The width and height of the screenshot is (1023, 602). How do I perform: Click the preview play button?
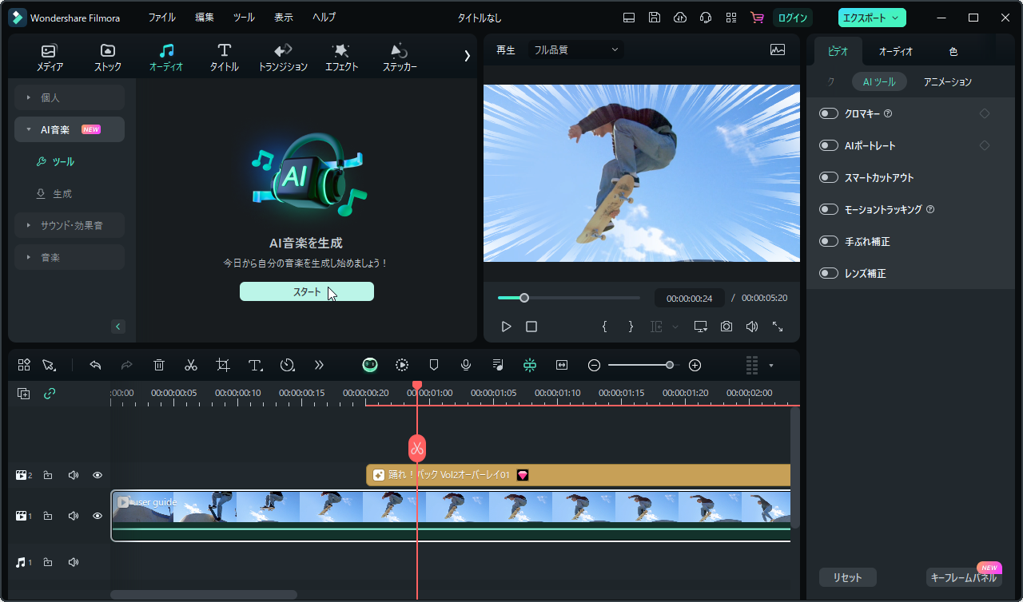(x=506, y=327)
